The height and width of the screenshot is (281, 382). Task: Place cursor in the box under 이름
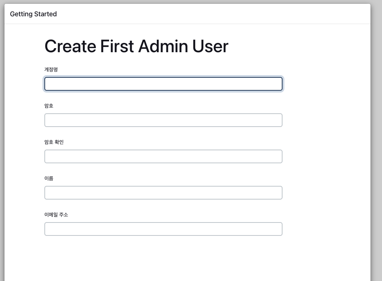[x=163, y=193]
